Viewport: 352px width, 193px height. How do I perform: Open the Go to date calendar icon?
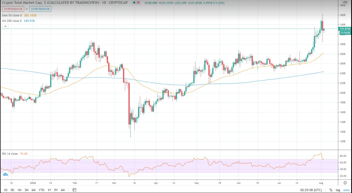74,190
